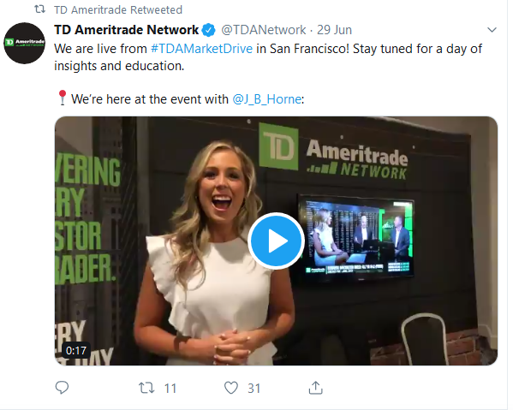Click the like count 31

254,389
